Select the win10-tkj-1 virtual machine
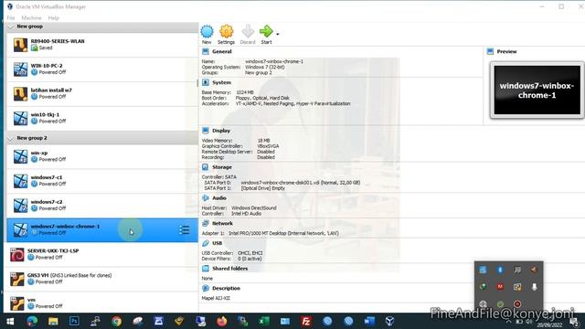 point(102,118)
